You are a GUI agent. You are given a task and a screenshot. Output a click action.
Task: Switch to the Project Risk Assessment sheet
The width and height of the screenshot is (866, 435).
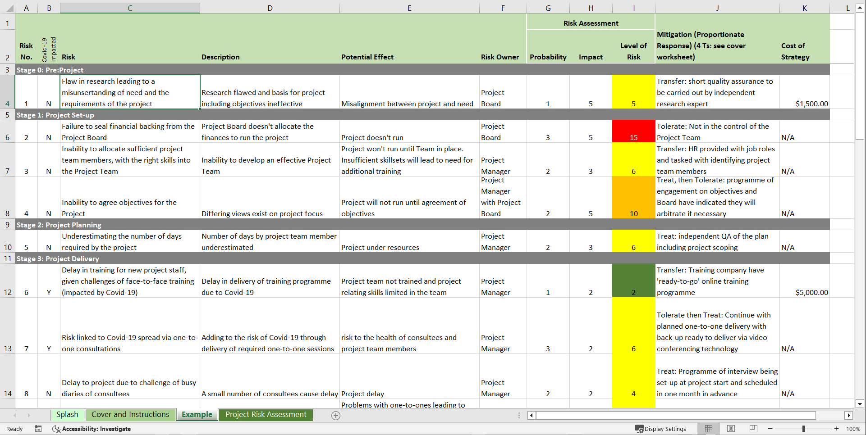pos(266,414)
